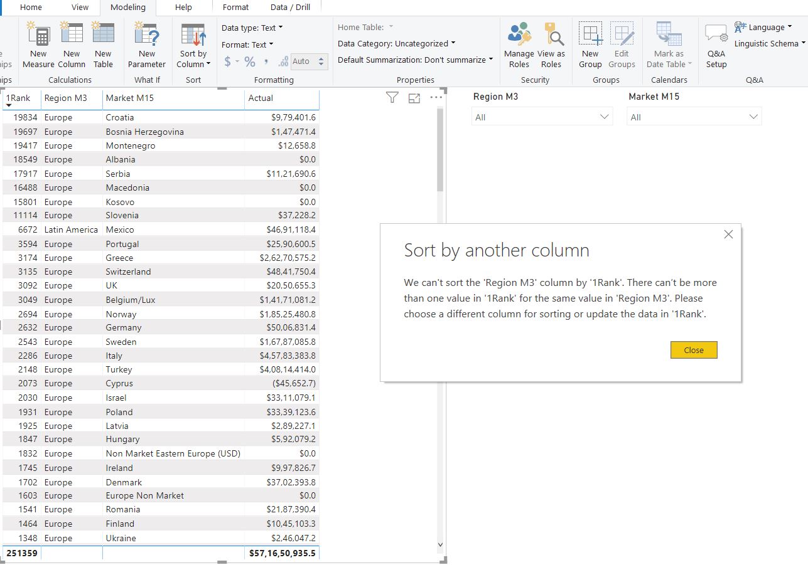Click the total $57,16,50,935.5 cell
Image resolution: width=808 pixels, height=565 pixels.
pyautogui.click(x=282, y=553)
